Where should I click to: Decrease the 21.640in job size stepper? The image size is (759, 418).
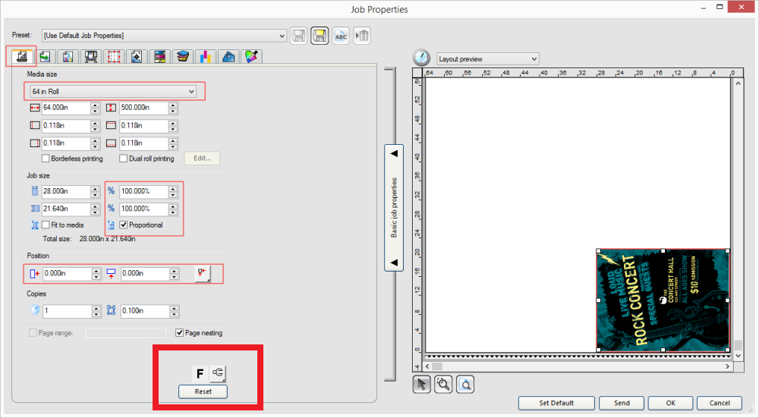coord(95,212)
